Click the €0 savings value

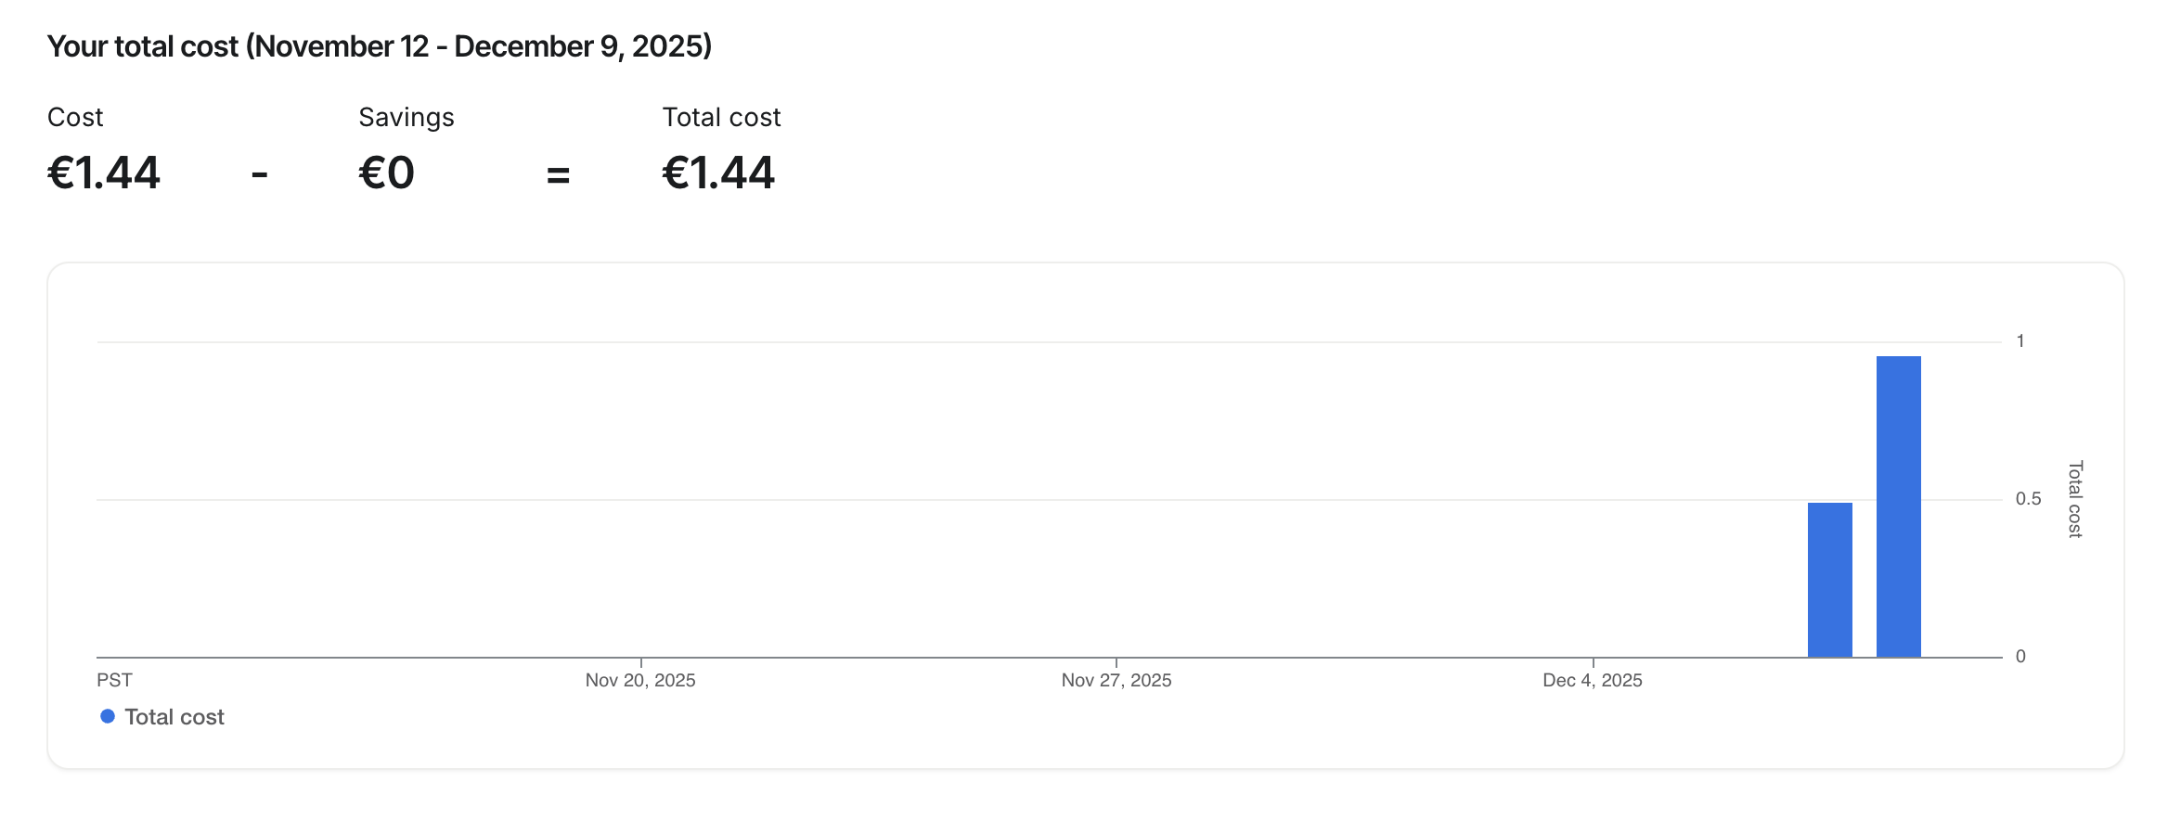pos(387,173)
